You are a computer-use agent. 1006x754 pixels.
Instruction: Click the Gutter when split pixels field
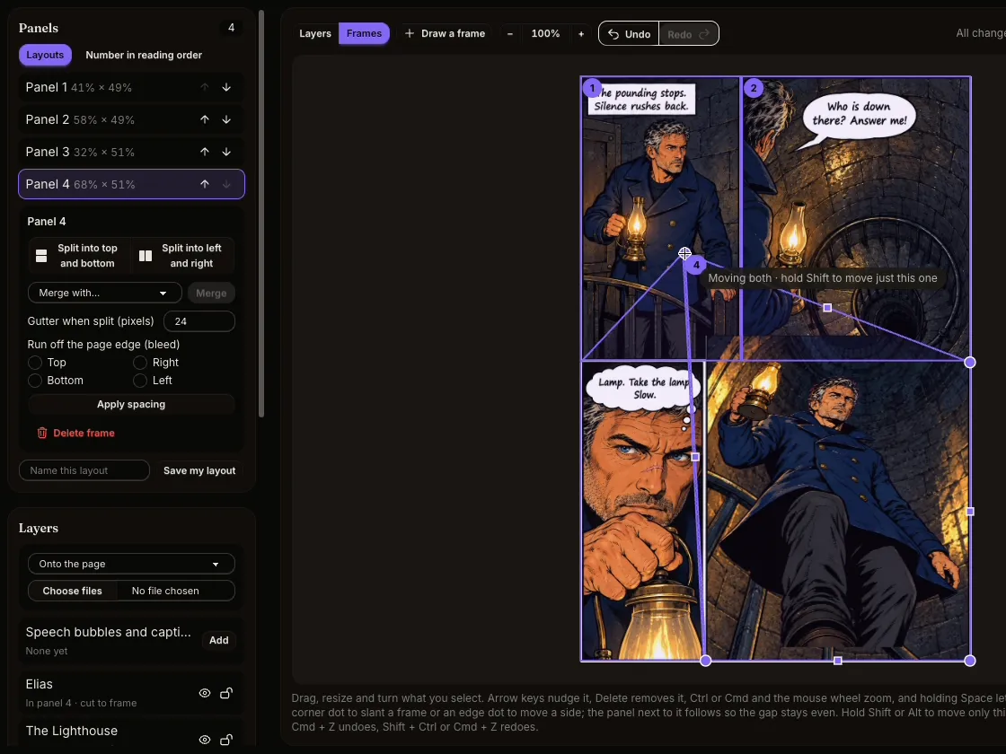pyautogui.click(x=199, y=321)
